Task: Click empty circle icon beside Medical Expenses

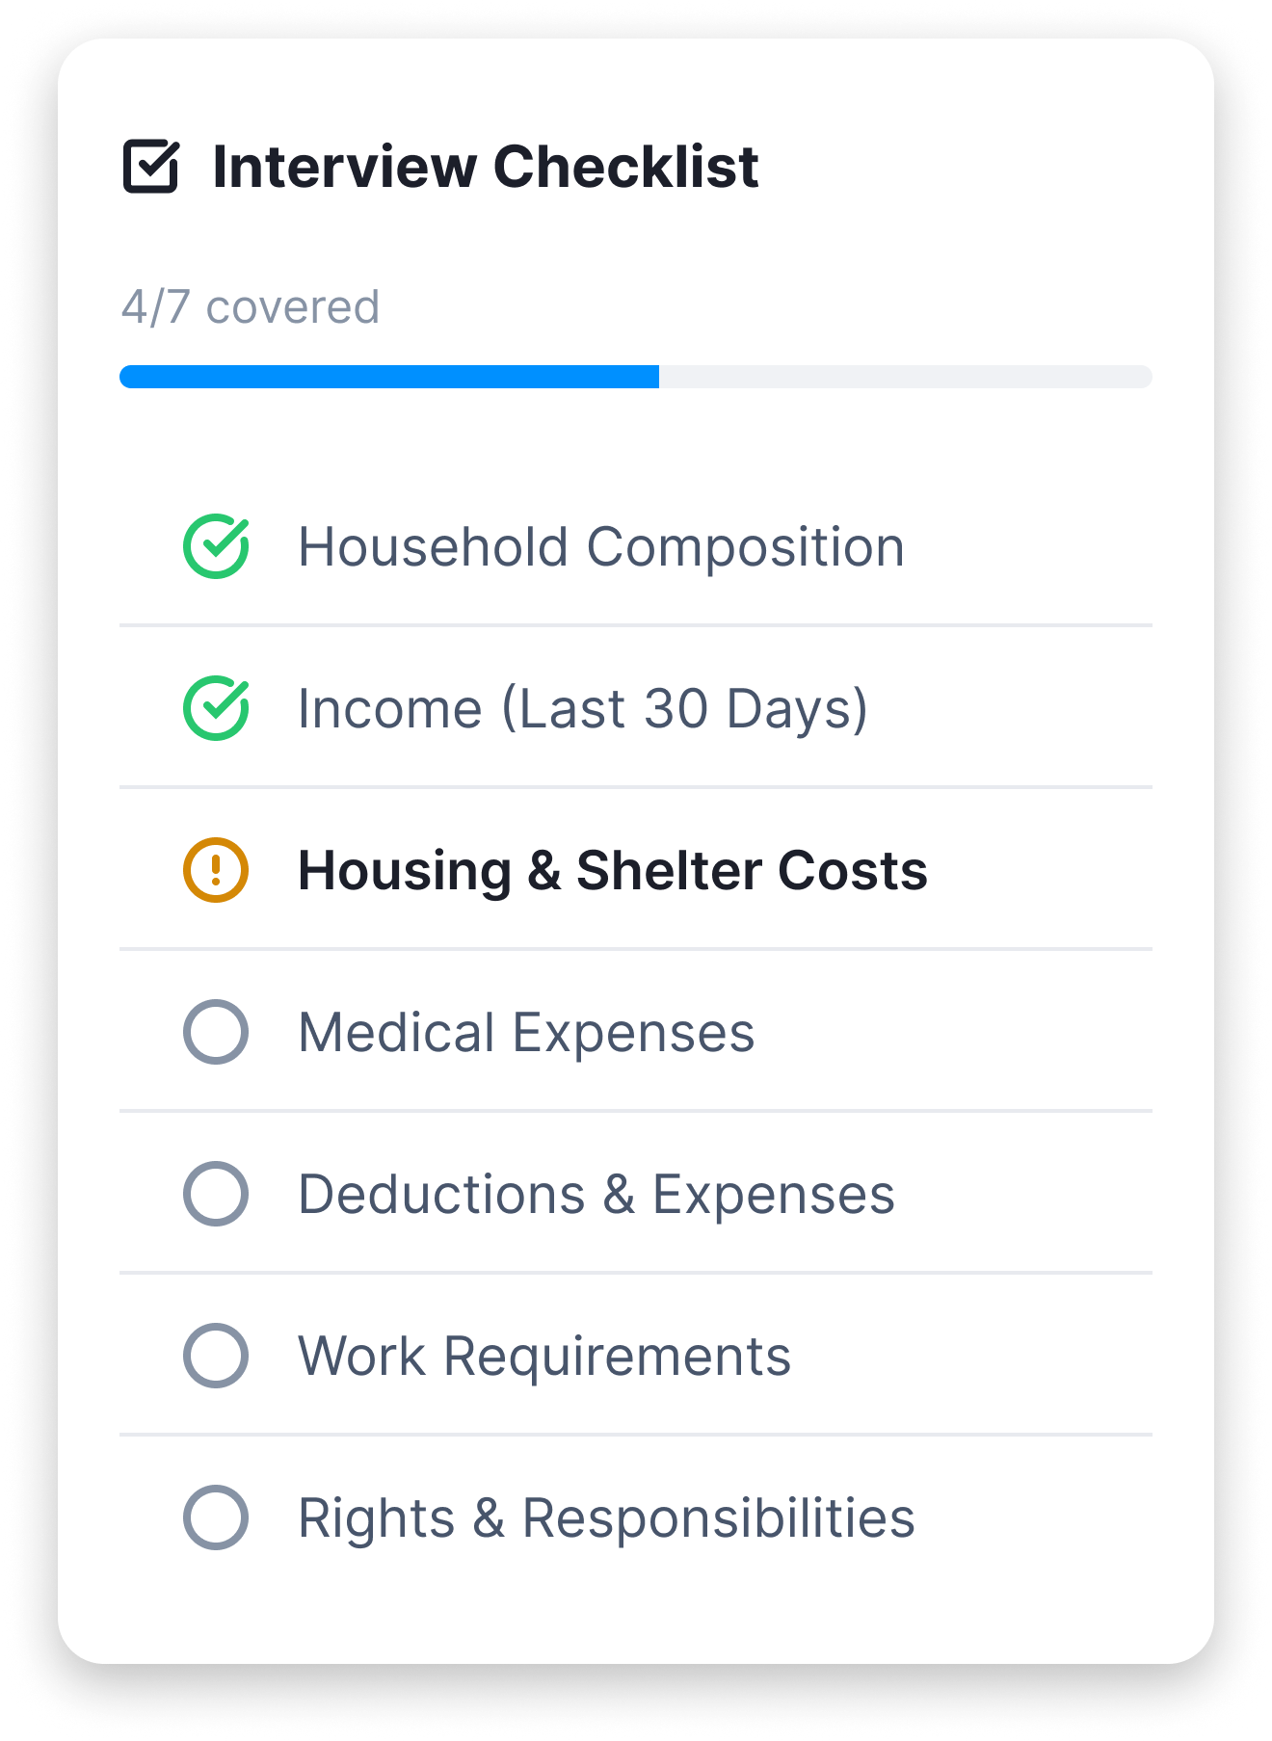Action: [216, 1032]
